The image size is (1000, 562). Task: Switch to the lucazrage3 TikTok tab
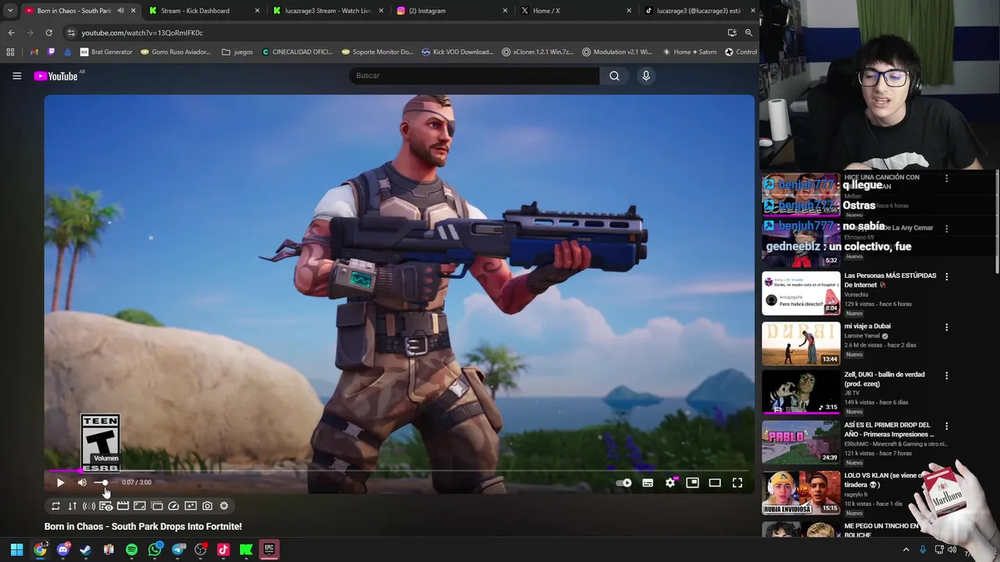(x=698, y=11)
